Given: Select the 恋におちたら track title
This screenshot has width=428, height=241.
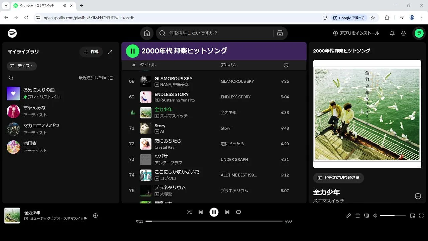Looking at the screenshot, I should tap(168, 141).
